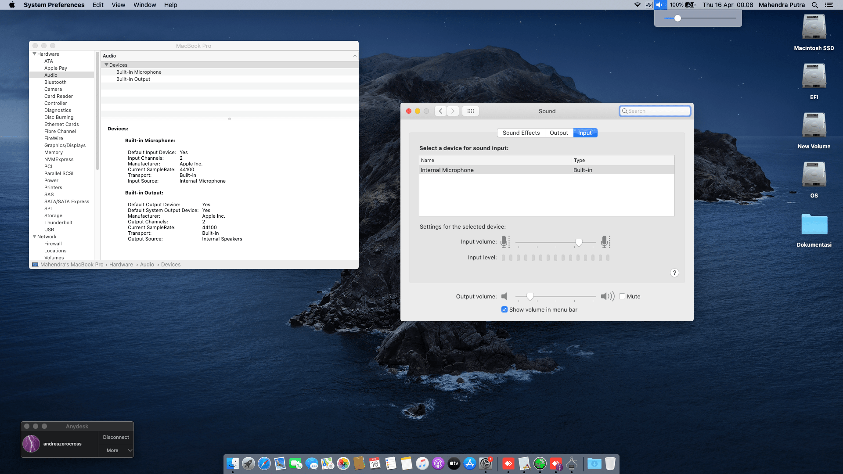Open Trash in the Dock
Screen dimensions: 843x474
tap(610, 463)
